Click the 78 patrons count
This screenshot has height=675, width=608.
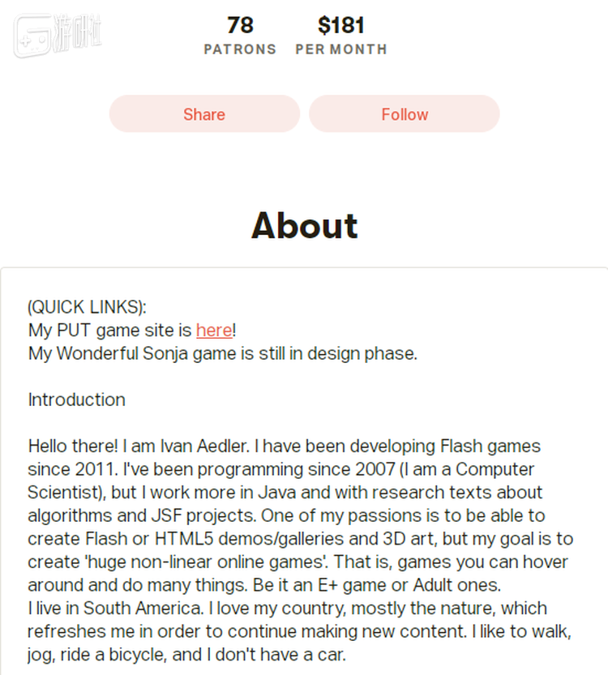[x=240, y=25]
